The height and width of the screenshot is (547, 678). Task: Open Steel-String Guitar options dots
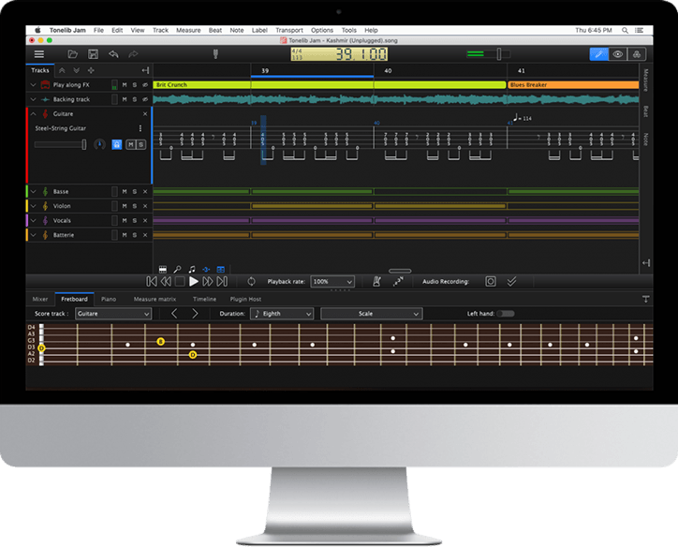coord(140,128)
